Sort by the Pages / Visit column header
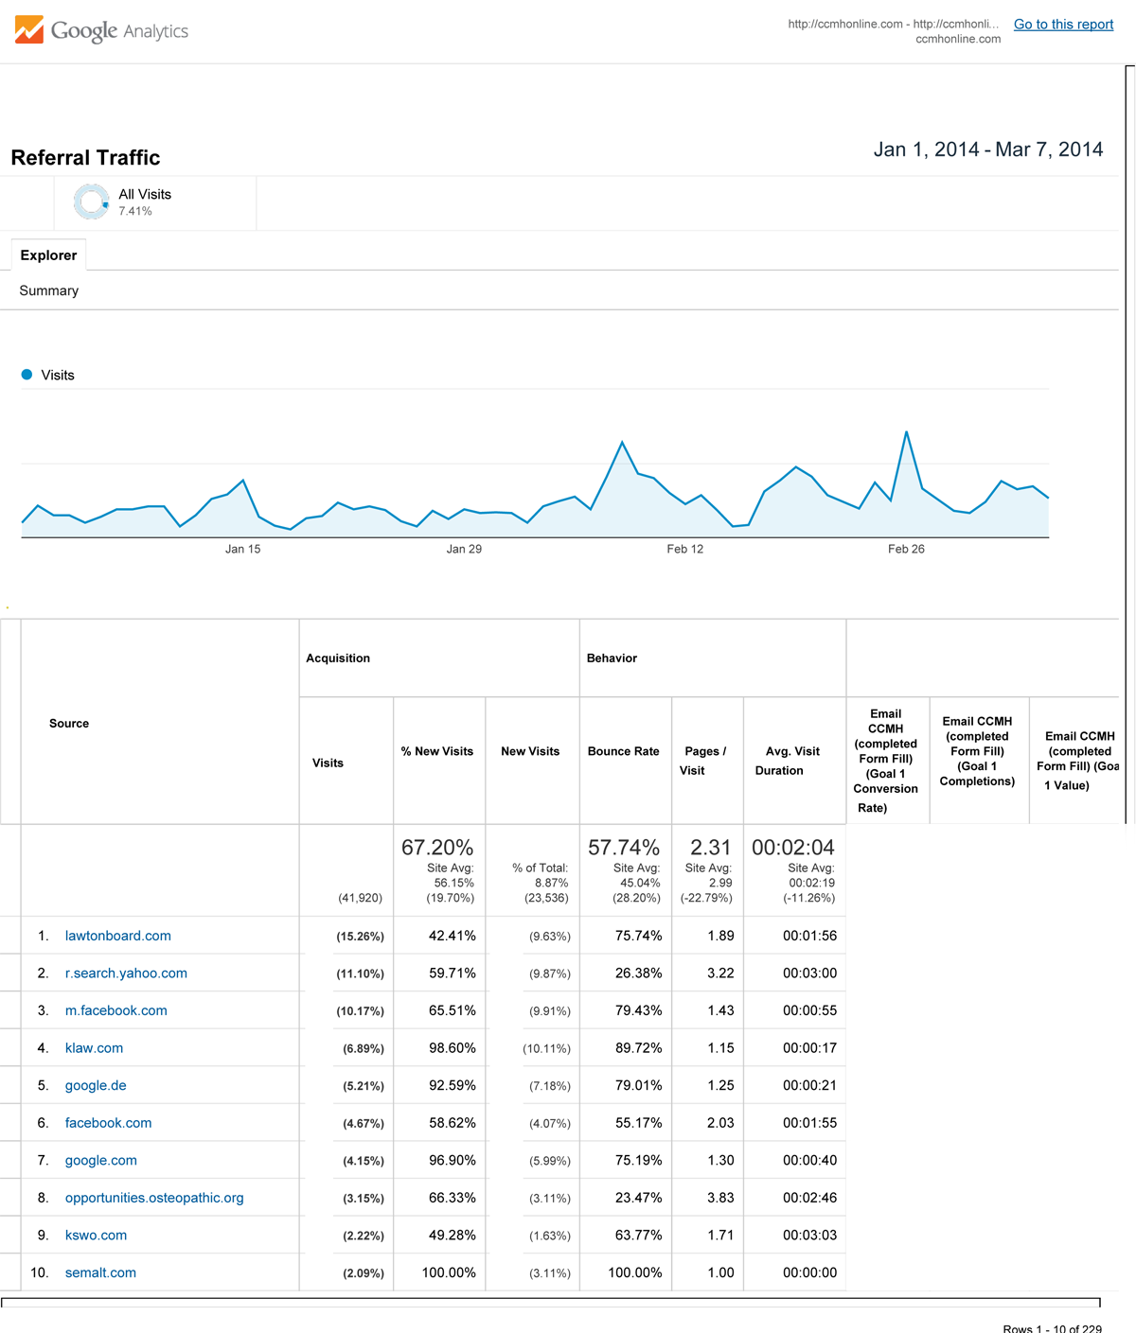The height and width of the screenshot is (1333, 1136). tap(705, 761)
